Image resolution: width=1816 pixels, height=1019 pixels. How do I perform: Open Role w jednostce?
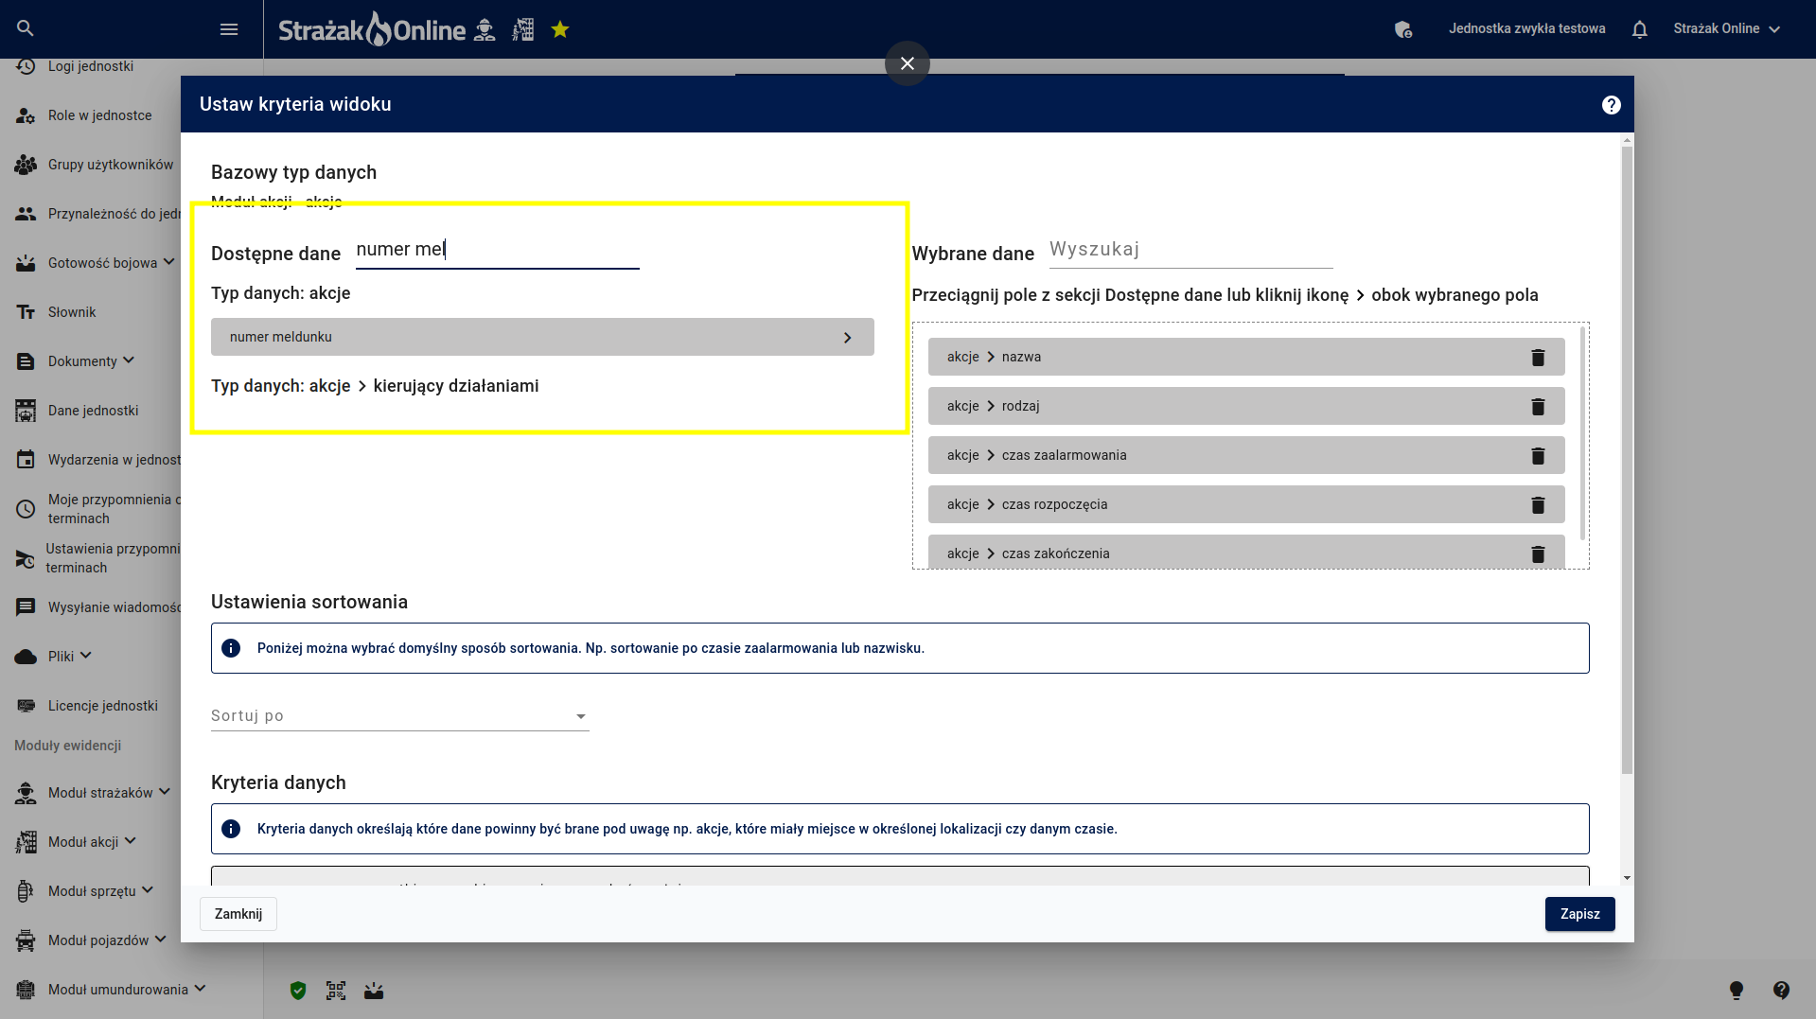coord(99,115)
